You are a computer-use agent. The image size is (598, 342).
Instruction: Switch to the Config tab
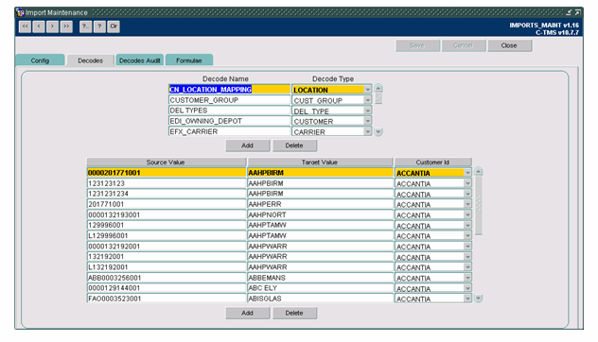40,60
